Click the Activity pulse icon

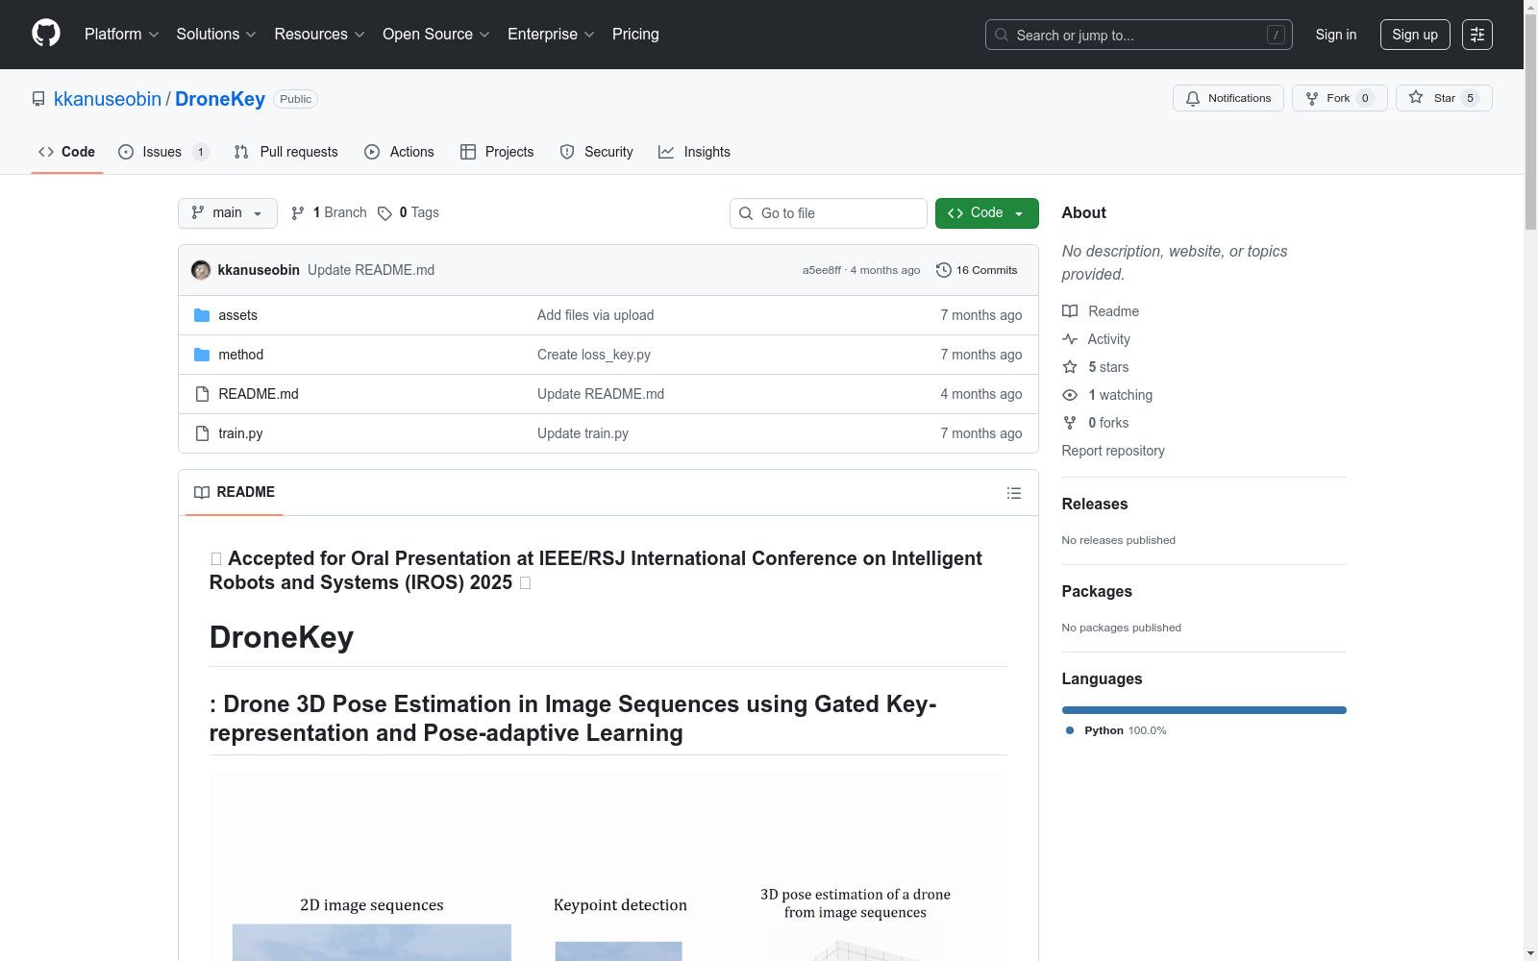coord(1070,339)
